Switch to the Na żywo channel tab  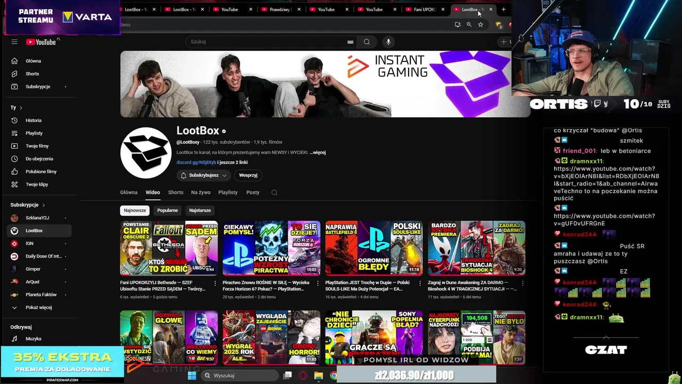pos(201,193)
